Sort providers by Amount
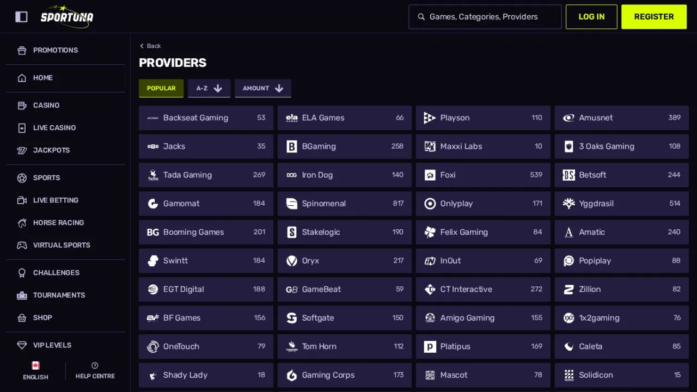Screen dimensions: 697x392 [x=263, y=88]
